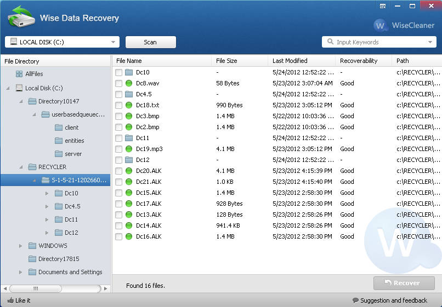Click the Suggestion and feedback speech bubble icon
Image resolution: width=442 pixels, height=307 pixels.
[355, 300]
